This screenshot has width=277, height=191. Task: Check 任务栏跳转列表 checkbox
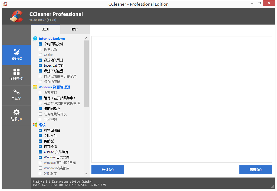point(40,114)
